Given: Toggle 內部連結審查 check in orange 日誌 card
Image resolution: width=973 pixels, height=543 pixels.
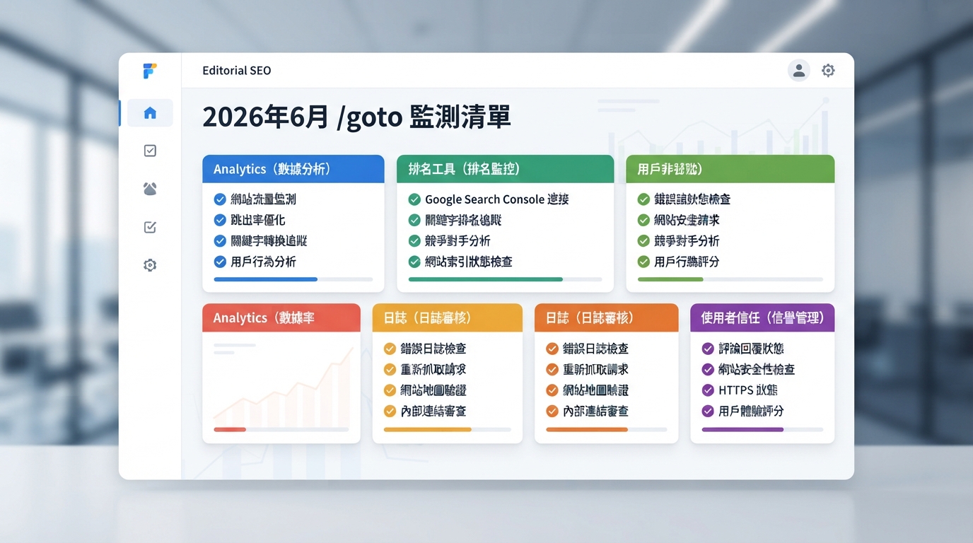Looking at the screenshot, I should (552, 411).
